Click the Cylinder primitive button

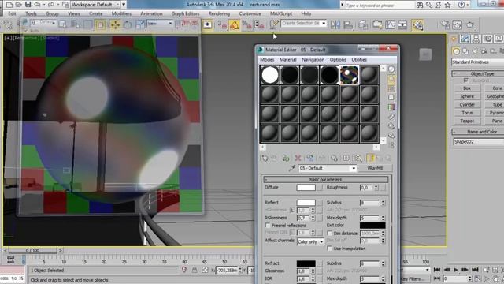[x=467, y=105]
